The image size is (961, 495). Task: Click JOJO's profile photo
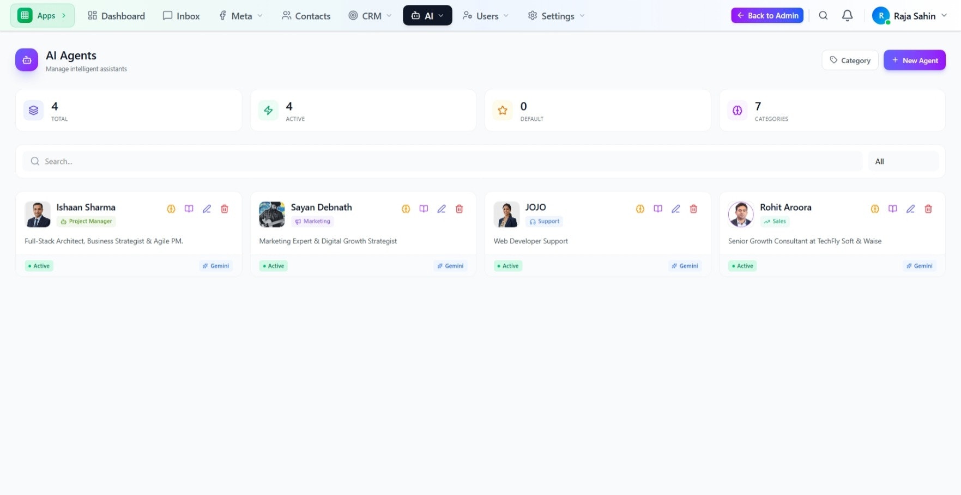tap(506, 215)
